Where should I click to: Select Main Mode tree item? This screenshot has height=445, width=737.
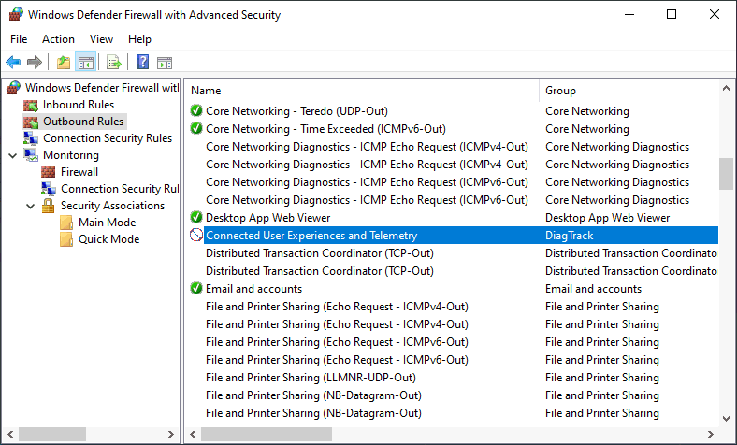[108, 222]
